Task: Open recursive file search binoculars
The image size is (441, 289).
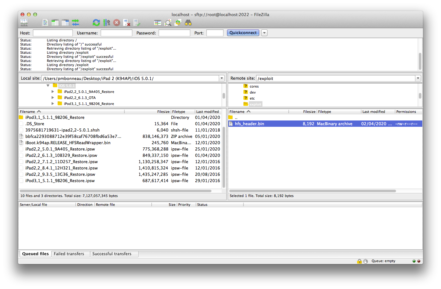Action: (x=188, y=22)
